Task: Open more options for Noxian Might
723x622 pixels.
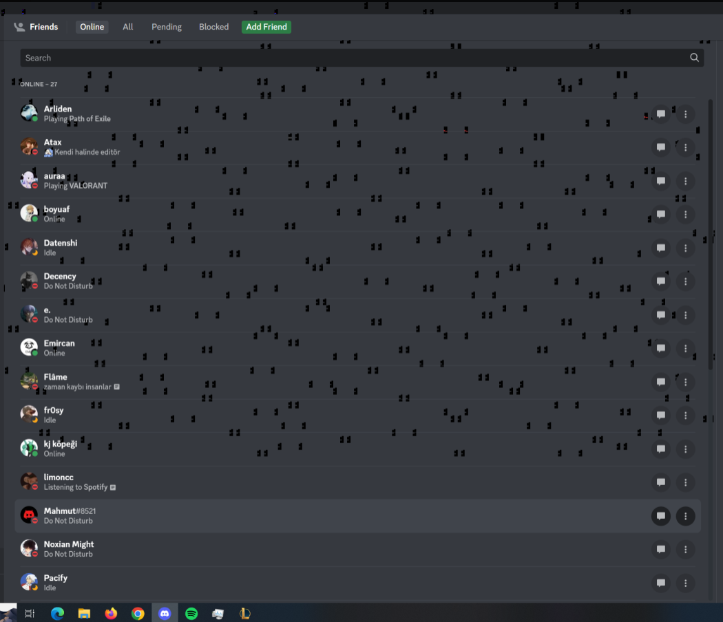Action: pos(686,549)
